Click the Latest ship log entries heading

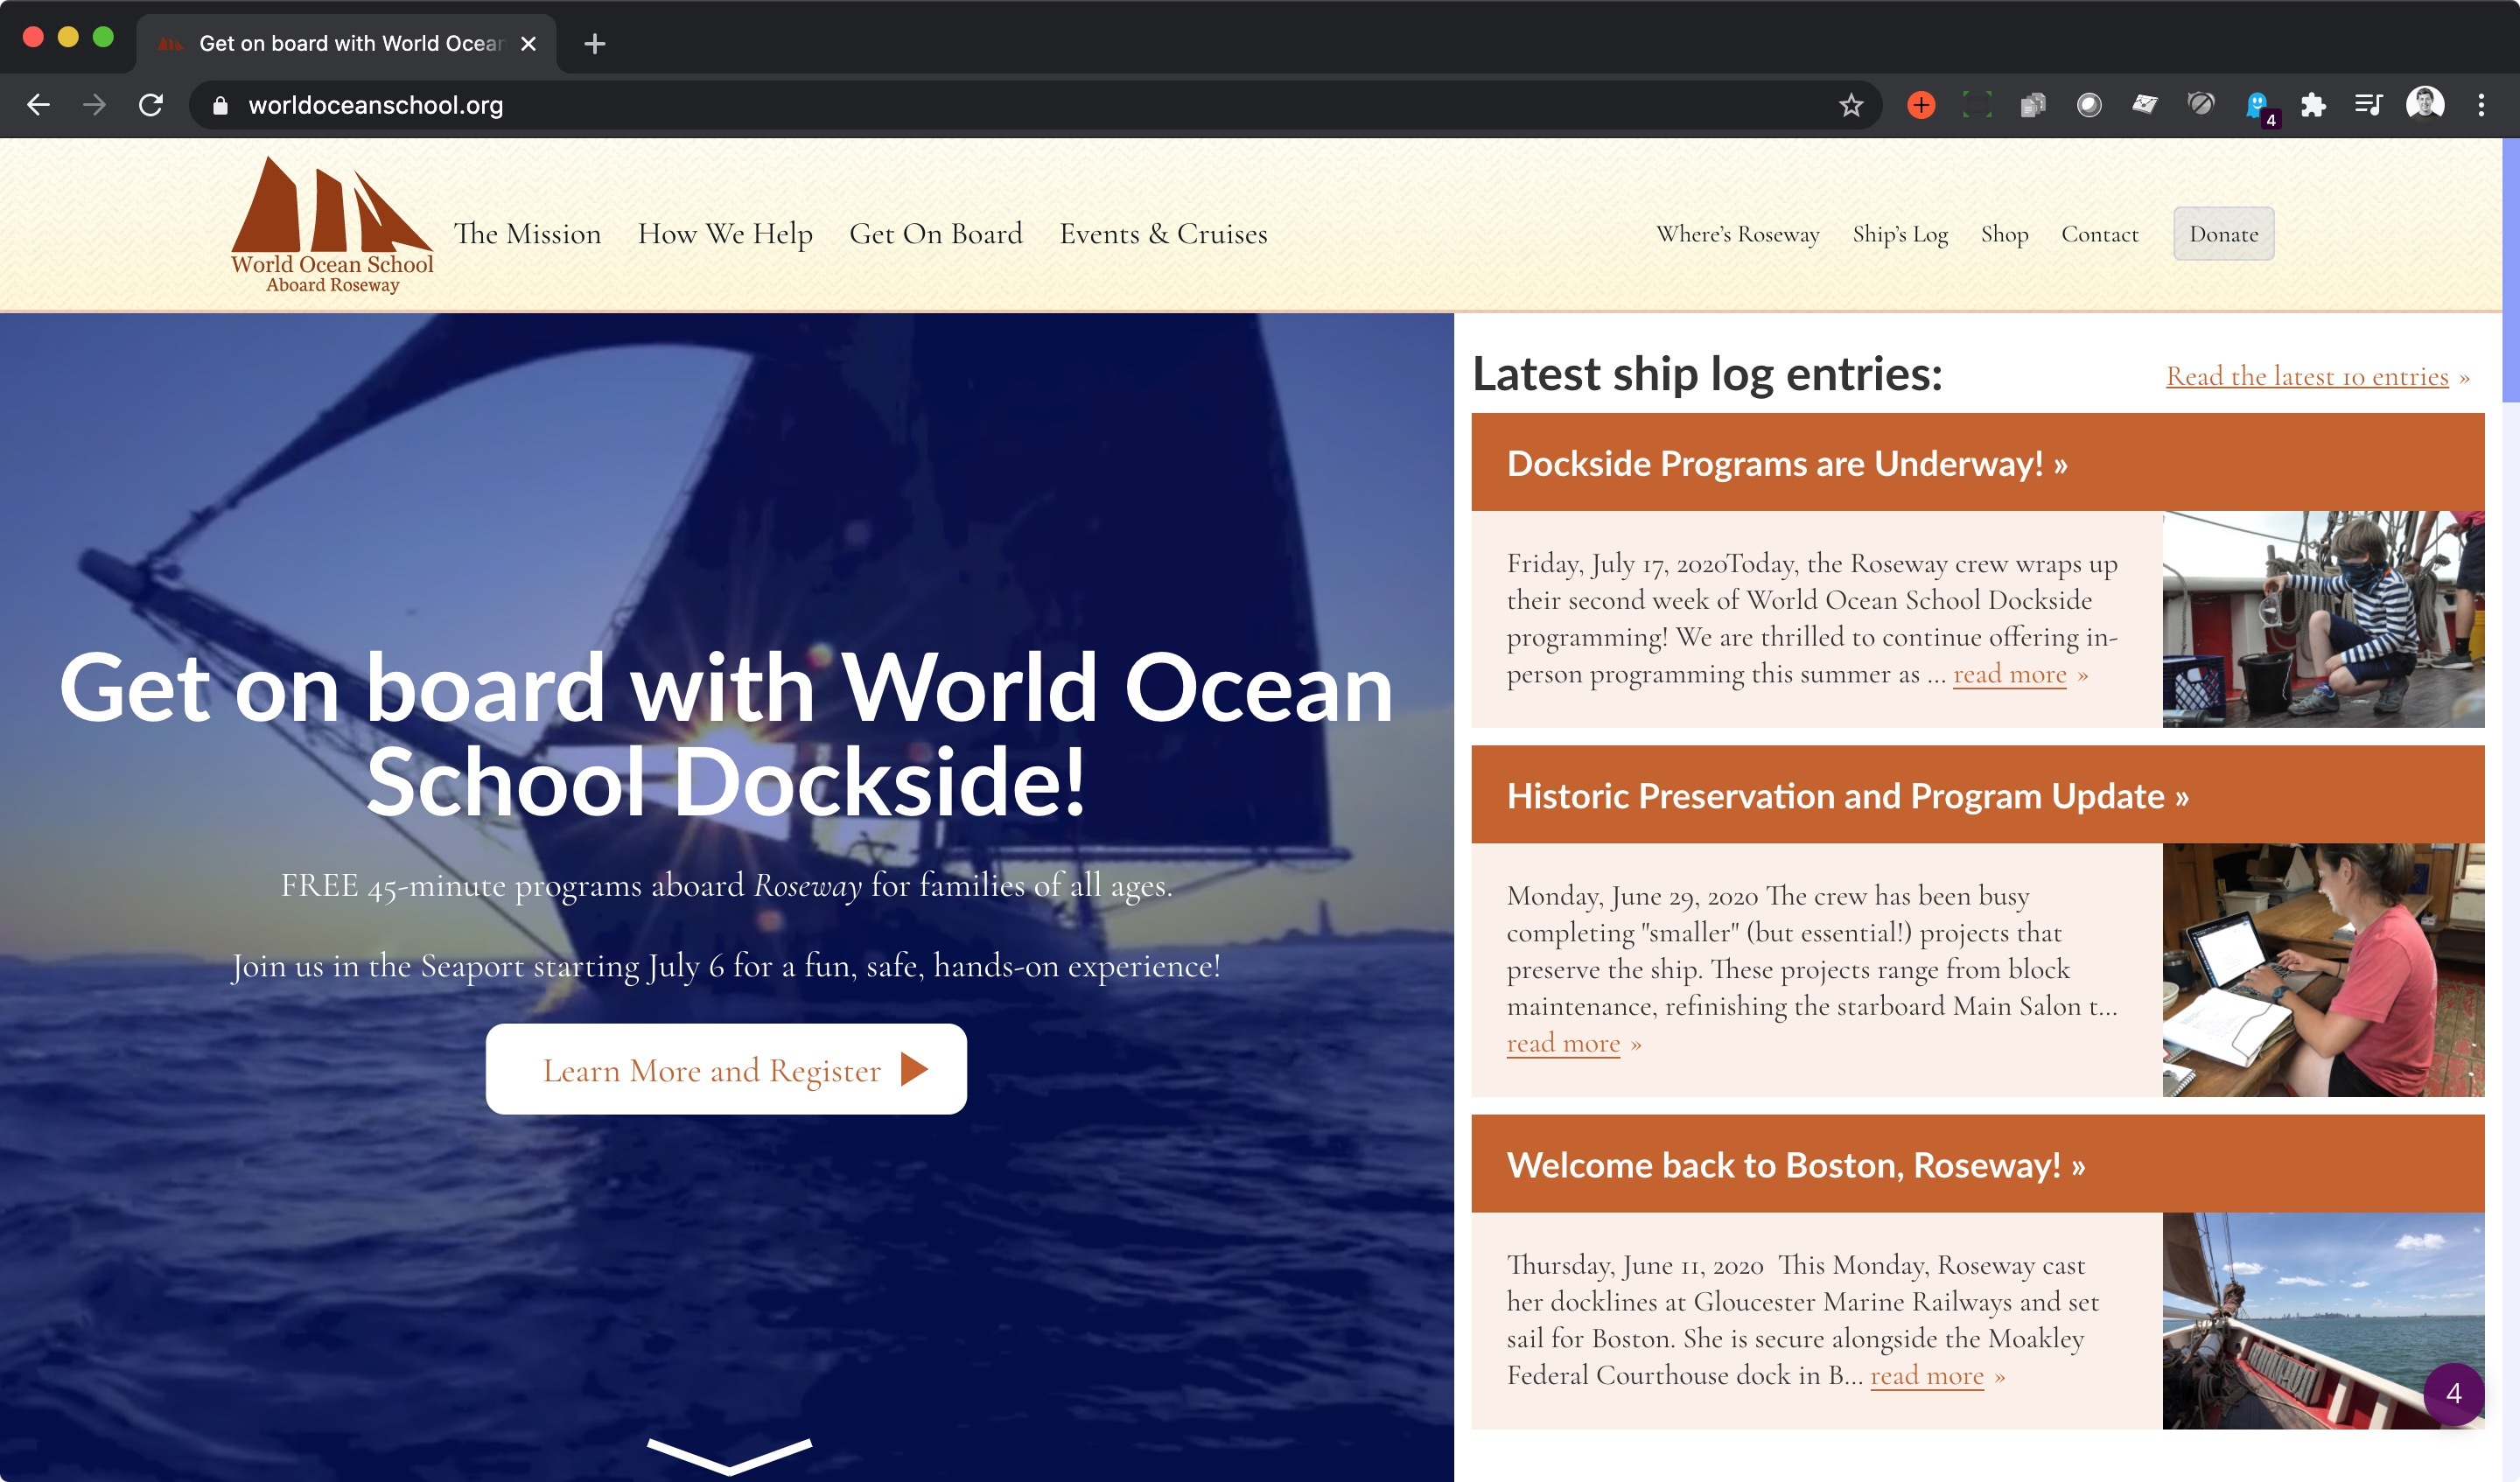(x=1707, y=374)
